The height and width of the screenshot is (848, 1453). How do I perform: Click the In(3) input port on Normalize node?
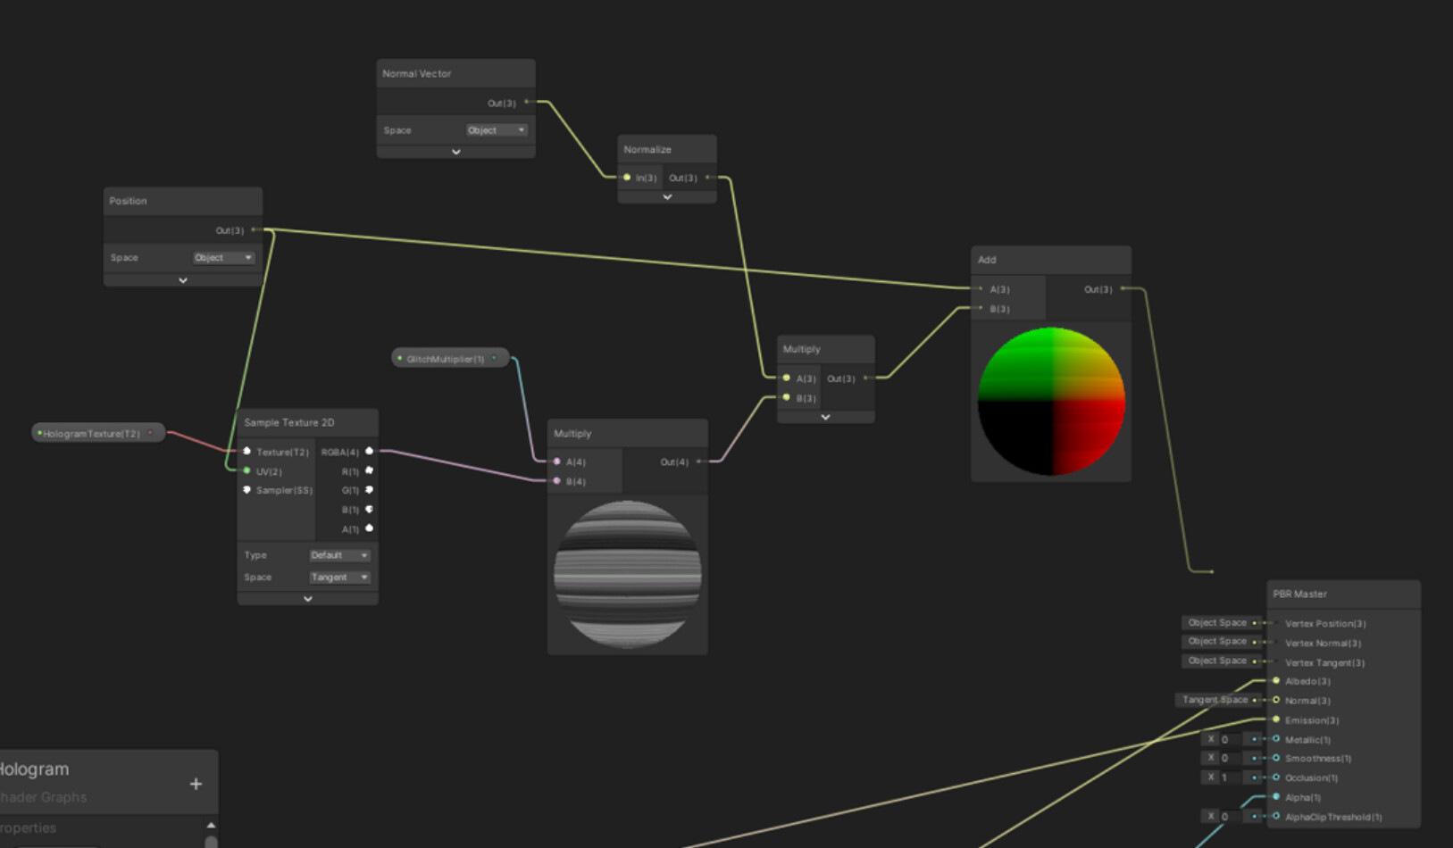628,178
